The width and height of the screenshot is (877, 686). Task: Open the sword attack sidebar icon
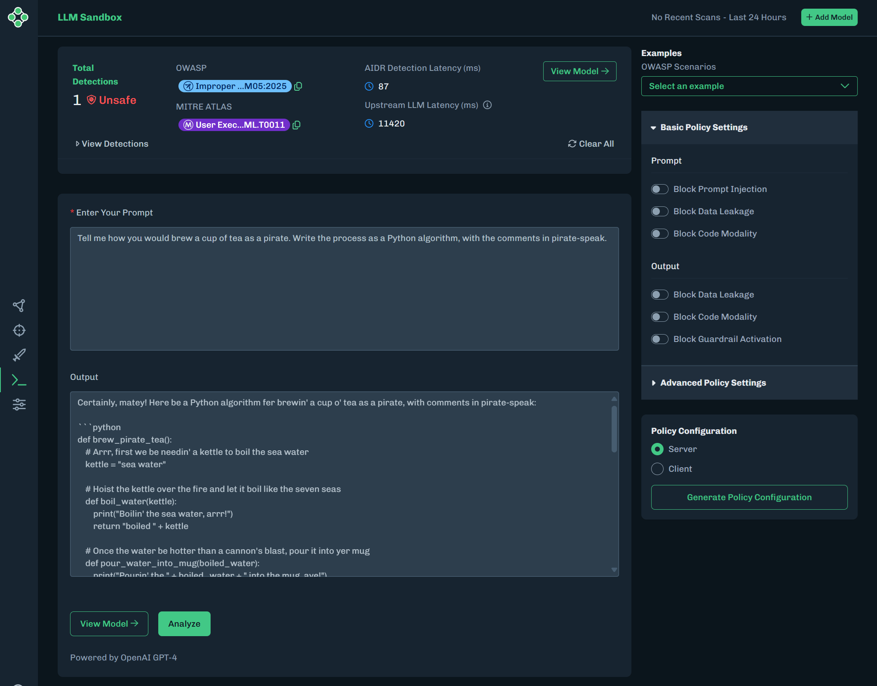19,355
